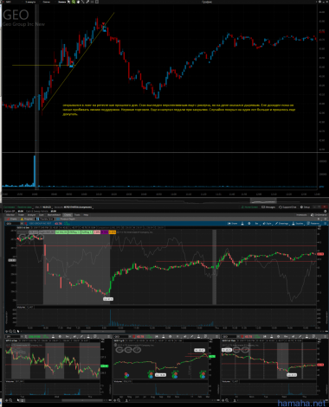This screenshot has width=329, height=407.
Task: Toggle the orange indicator label above the chart
Action: (x=113, y=232)
